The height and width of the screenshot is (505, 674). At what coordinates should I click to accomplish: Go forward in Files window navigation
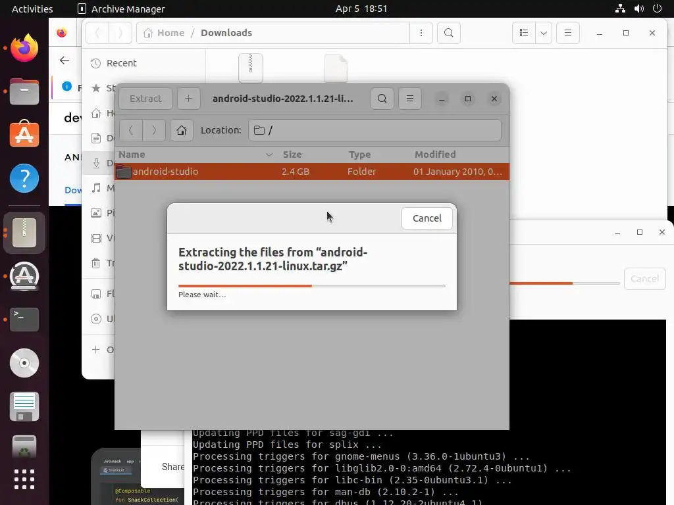point(120,33)
